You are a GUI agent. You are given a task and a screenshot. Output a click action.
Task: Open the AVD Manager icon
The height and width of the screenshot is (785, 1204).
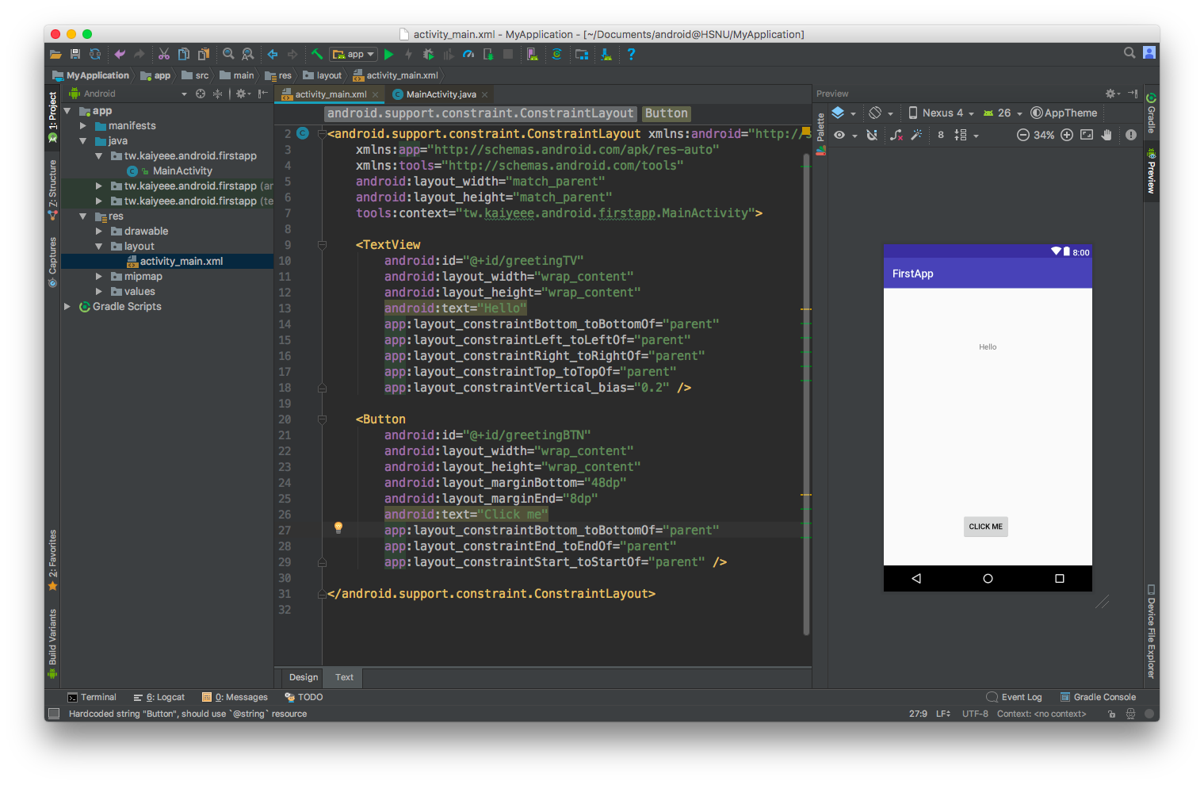click(x=532, y=55)
